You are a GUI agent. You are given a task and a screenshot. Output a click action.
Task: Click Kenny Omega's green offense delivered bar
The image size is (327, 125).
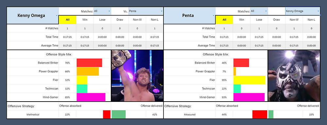(119, 114)
